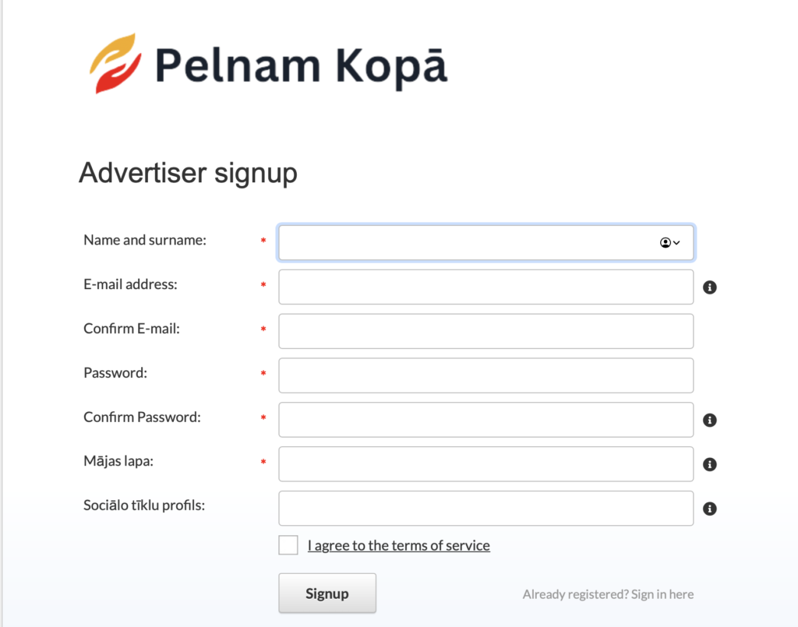This screenshot has height=627, width=798.
Task: Click into the E-mail address input
Action: pyautogui.click(x=486, y=287)
